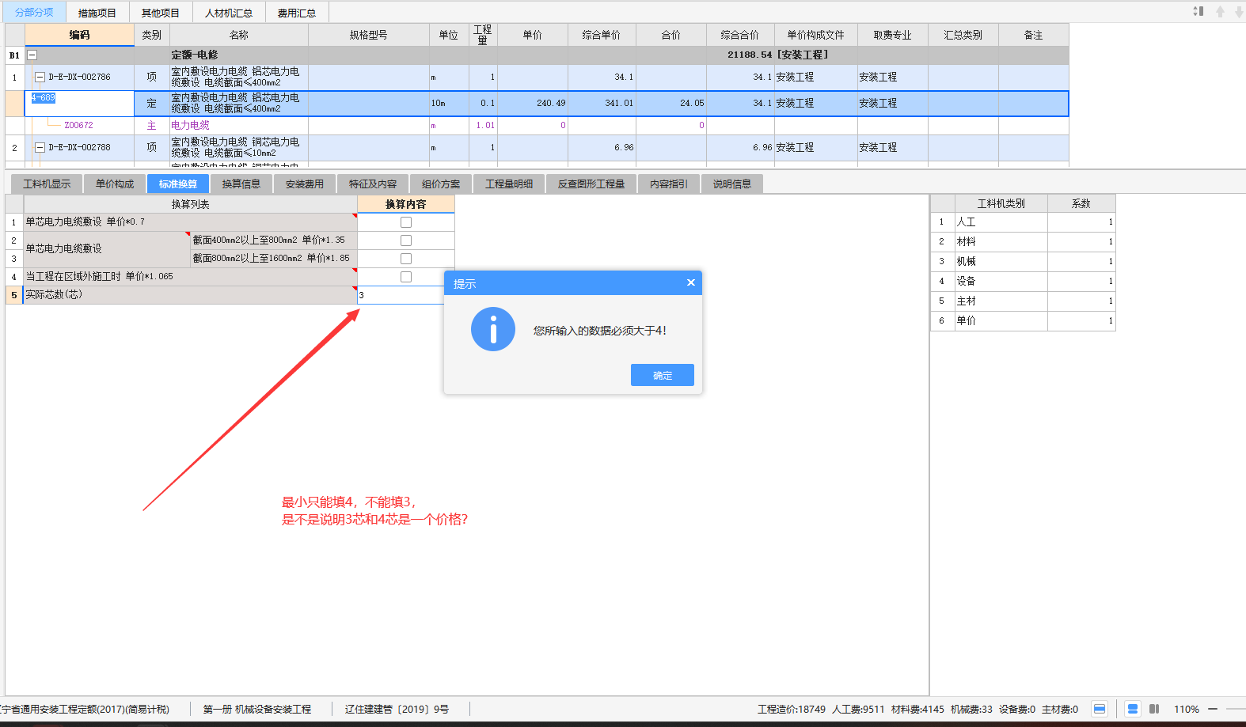
Task: Switch to the 分部分项 tab
Action: 35,13
